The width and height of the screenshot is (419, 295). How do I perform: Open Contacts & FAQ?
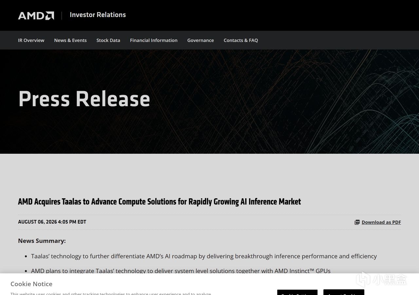click(x=241, y=40)
